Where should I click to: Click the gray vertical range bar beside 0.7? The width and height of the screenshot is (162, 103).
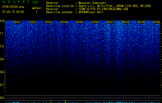(x=5, y=79)
